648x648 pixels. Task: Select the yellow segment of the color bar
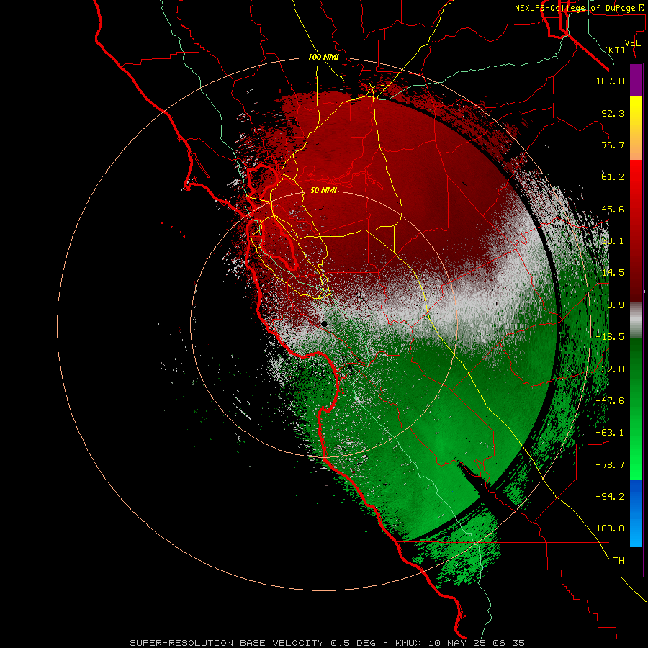click(636, 128)
